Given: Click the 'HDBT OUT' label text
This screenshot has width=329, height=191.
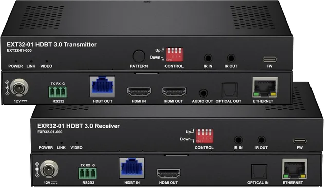Looking at the screenshot, I should [102, 101].
